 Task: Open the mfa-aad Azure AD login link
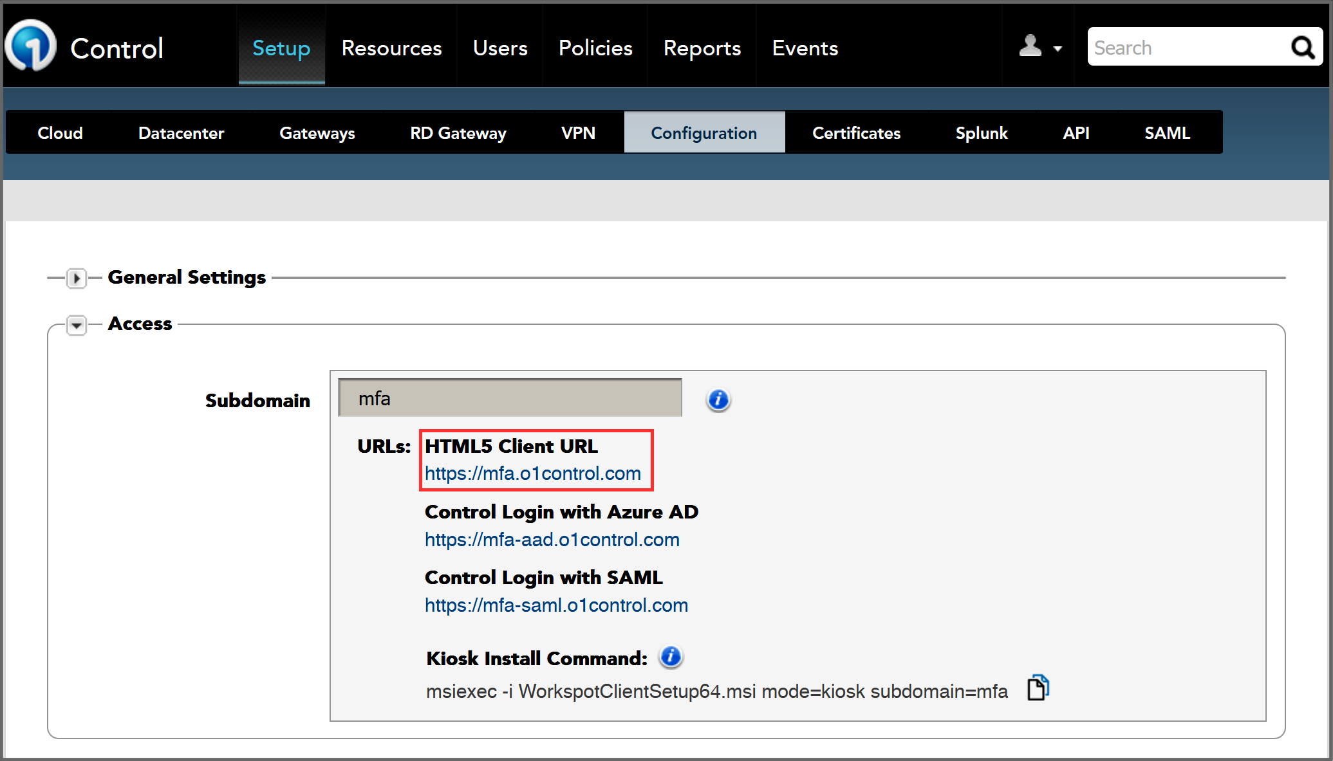pyautogui.click(x=552, y=540)
